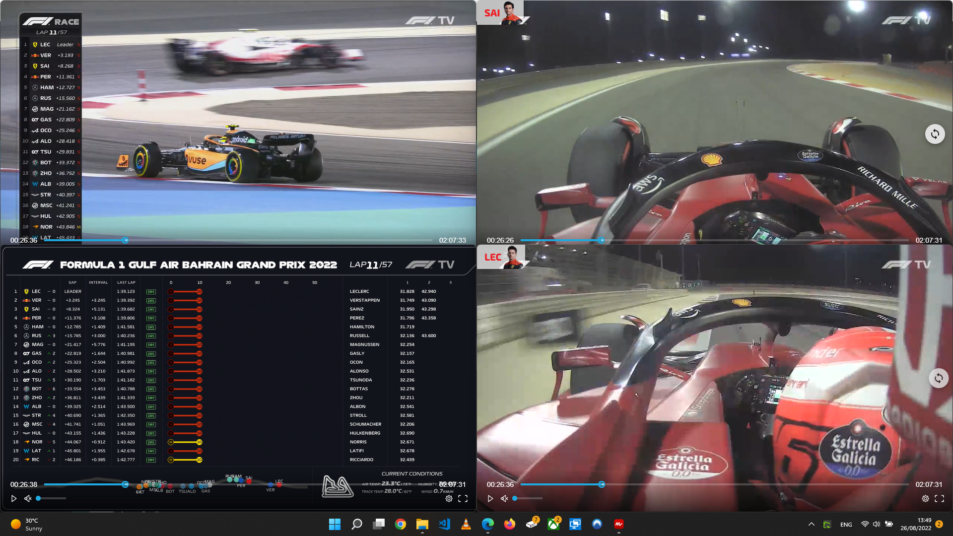Open Microsoft Edge from taskbar
Image resolution: width=953 pixels, height=536 pixels.
(488, 524)
